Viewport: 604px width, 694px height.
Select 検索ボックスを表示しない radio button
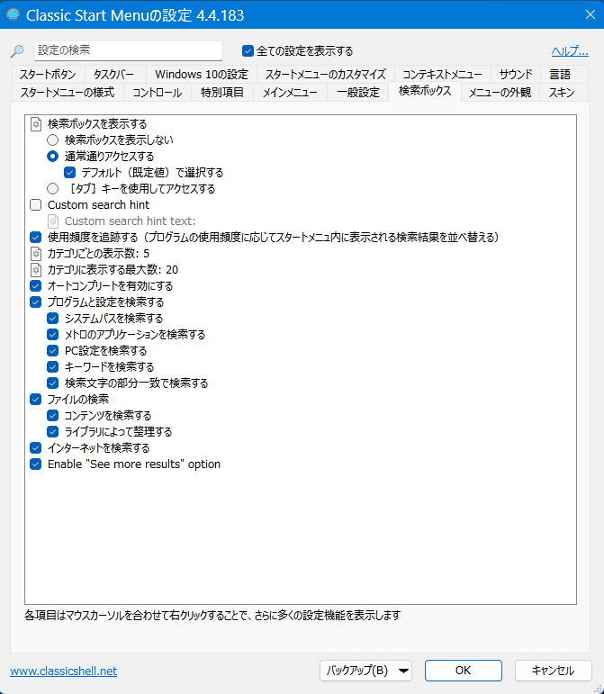(52, 140)
